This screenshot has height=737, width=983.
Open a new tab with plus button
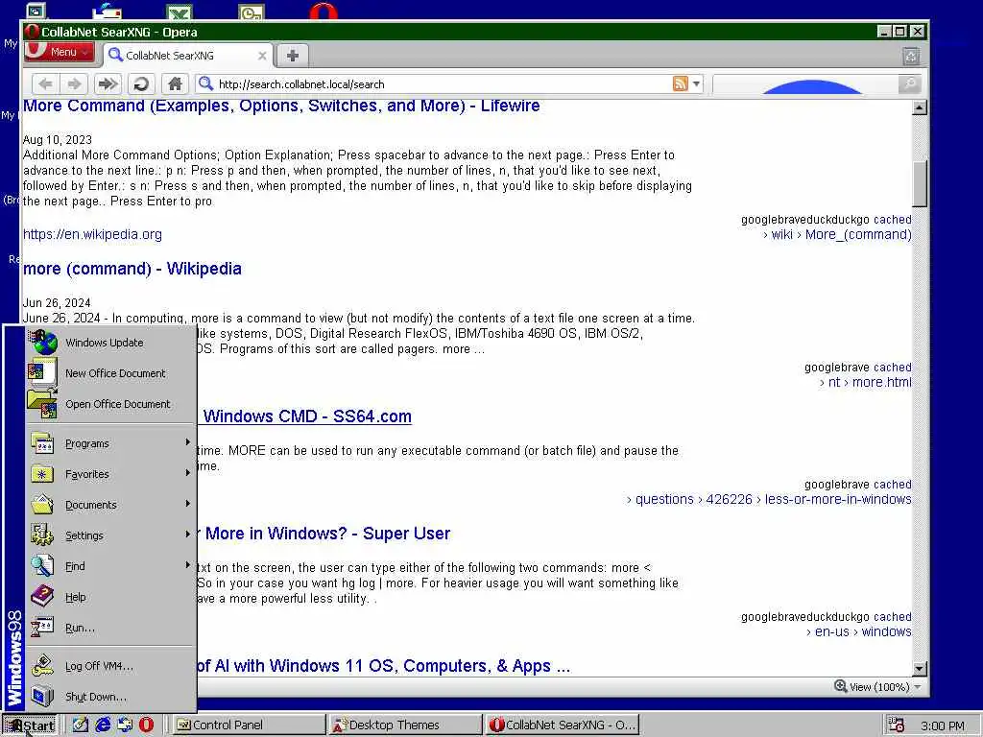(292, 56)
